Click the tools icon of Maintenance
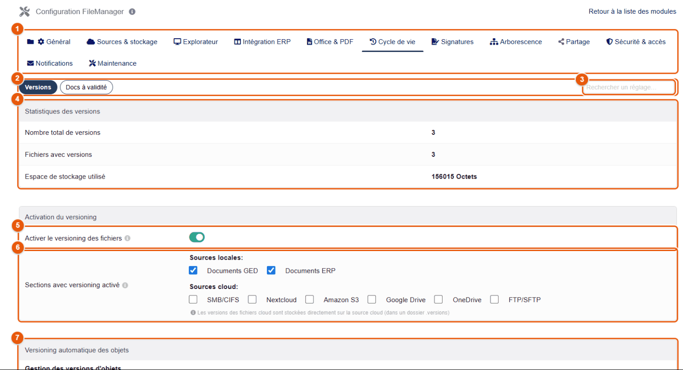This screenshot has height=370, width=683. [x=92, y=63]
